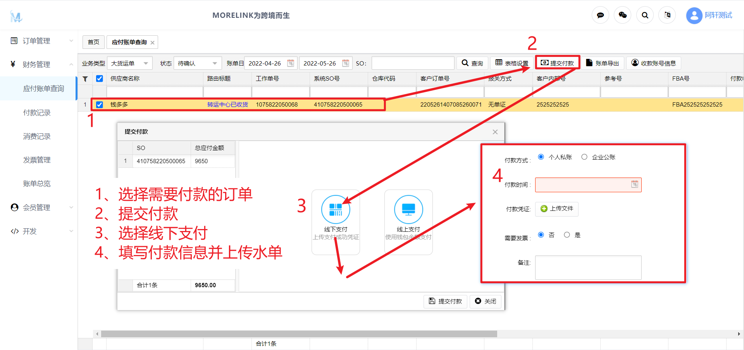Screen dimensions: 744x350
Task: Select the online payment (线上支付) icon
Action: 408,210
